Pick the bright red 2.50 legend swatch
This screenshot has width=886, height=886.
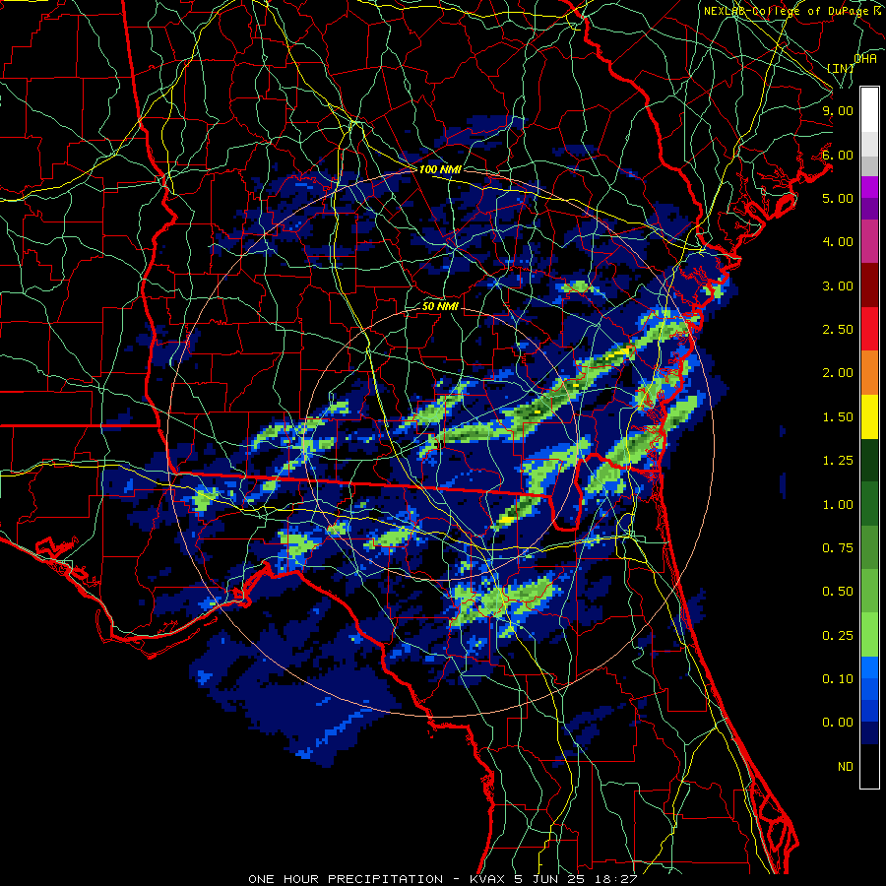(x=869, y=329)
